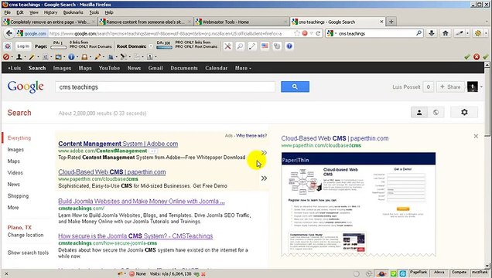The height and width of the screenshot is (278, 492).
Task: Open the History menu
Action: pos(50,12)
